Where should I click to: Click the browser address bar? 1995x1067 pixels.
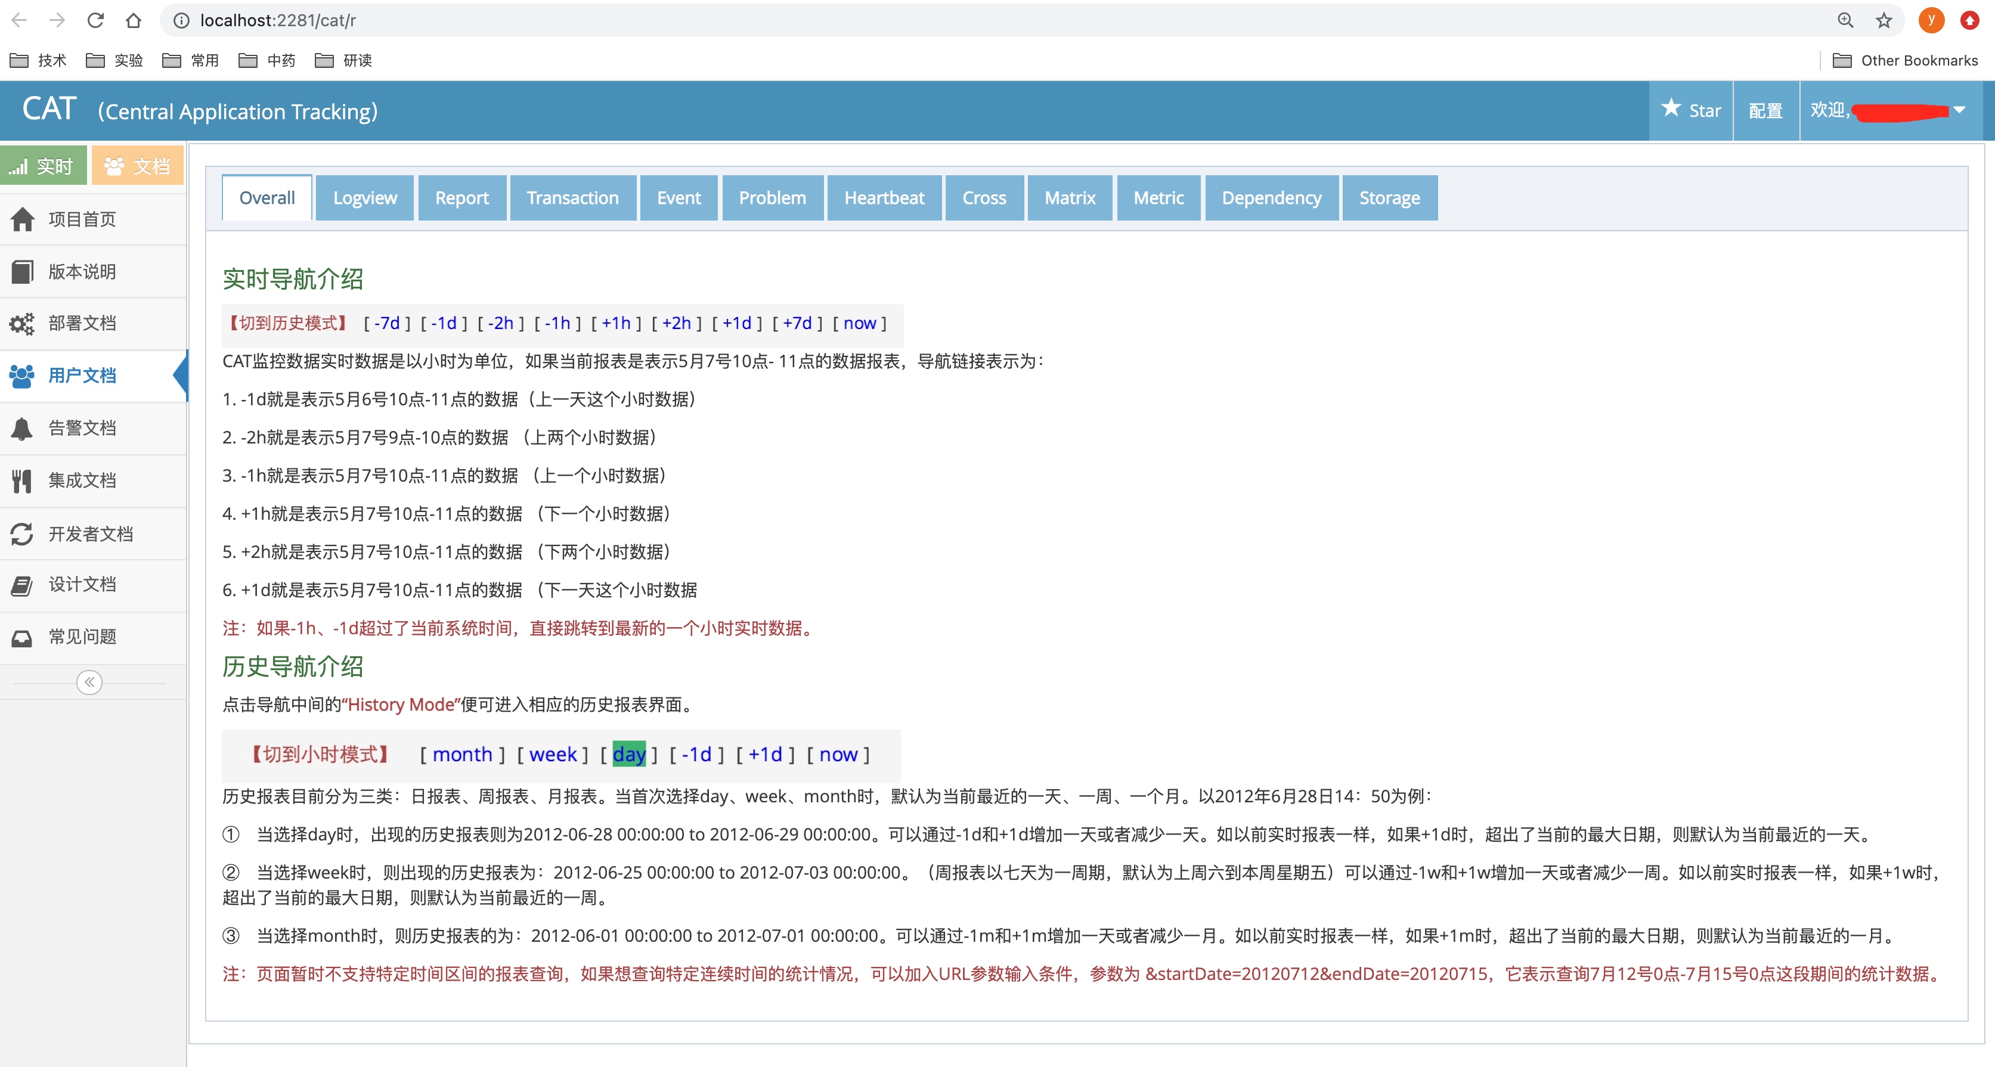930,20
